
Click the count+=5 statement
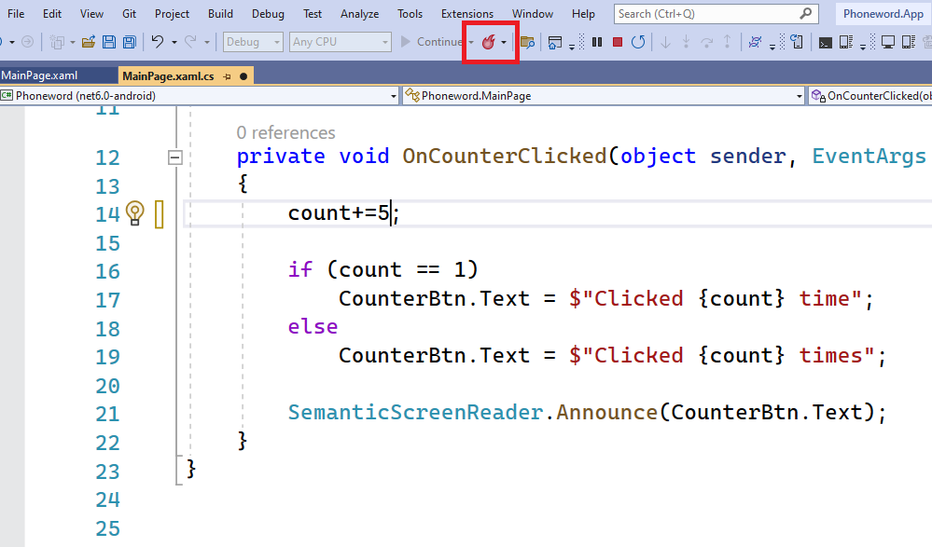click(343, 213)
